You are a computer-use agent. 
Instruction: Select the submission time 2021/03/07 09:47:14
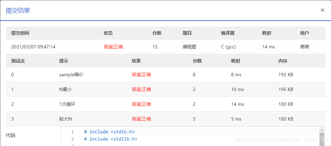point(33,47)
